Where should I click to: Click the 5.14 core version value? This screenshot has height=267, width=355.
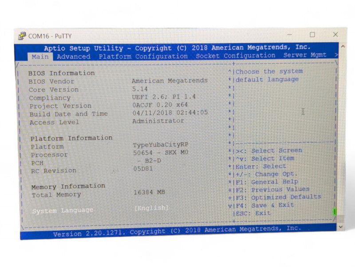[x=140, y=89]
